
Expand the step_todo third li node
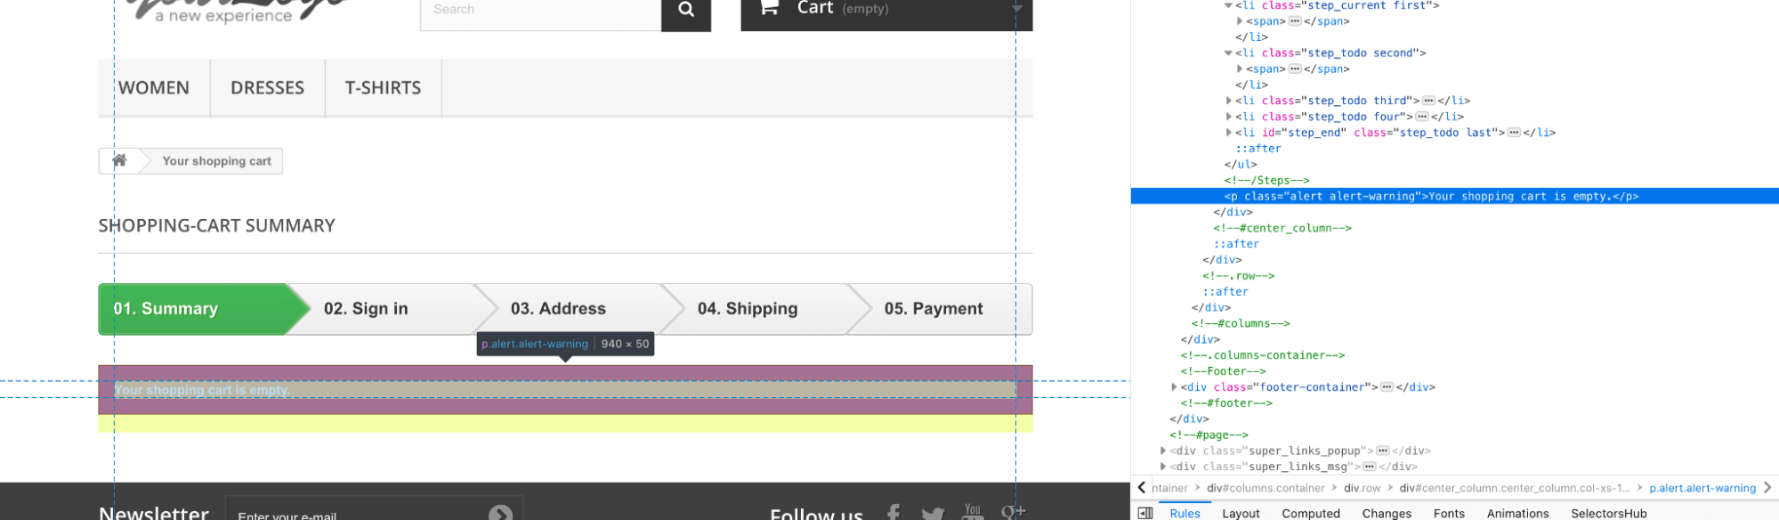(x=1229, y=101)
